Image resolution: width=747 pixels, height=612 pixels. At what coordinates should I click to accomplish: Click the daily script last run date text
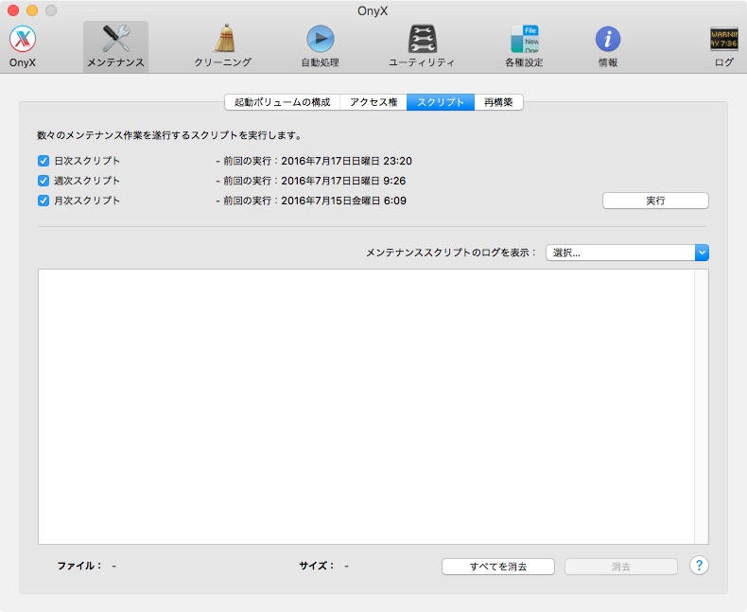(x=346, y=161)
